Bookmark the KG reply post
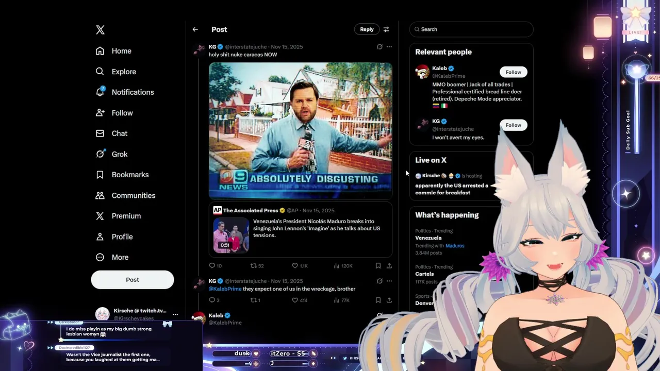 coord(378,300)
